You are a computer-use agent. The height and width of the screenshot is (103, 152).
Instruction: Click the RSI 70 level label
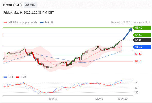pyautogui.click(x=137, y=83)
